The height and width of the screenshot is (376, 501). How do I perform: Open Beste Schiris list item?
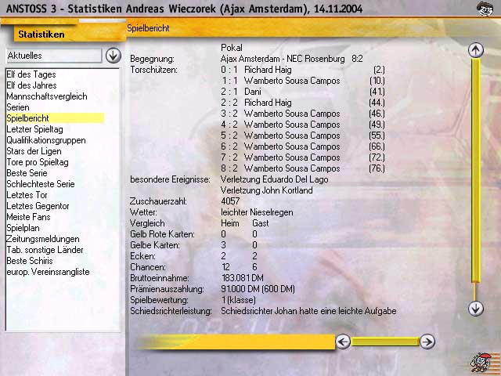pos(29,261)
